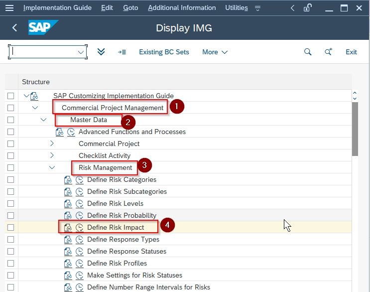This screenshot has width=370, height=292.
Task: Click the Expand All double-chevron icon
Action: coord(101,52)
